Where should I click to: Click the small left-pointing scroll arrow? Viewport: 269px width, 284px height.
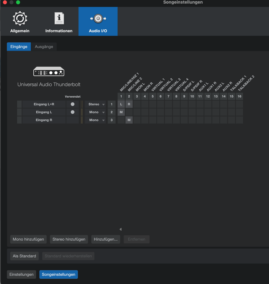(x=121, y=229)
